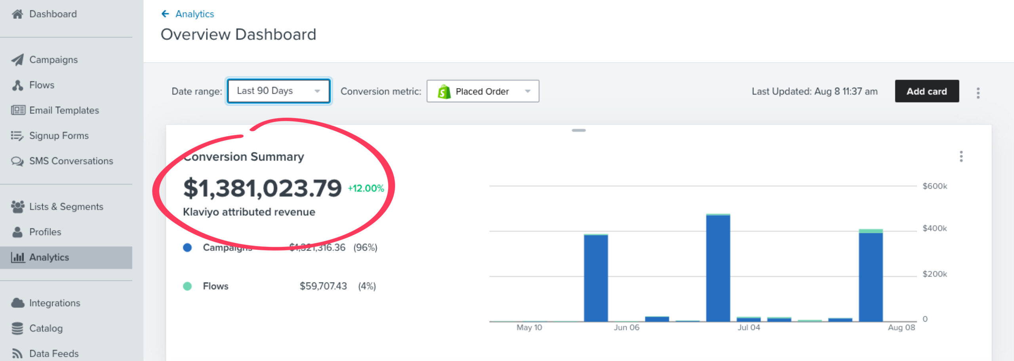The height and width of the screenshot is (361, 1014).
Task: Click the Overview Dashboard heading
Action: coord(238,35)
